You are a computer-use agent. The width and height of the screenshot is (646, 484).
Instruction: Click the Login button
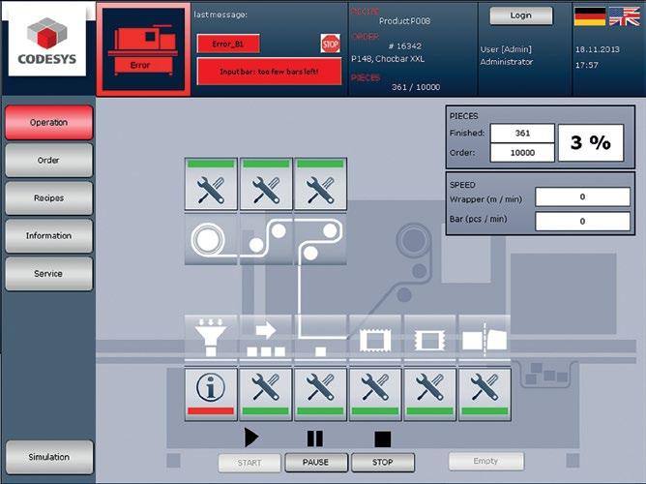(520, 15)
